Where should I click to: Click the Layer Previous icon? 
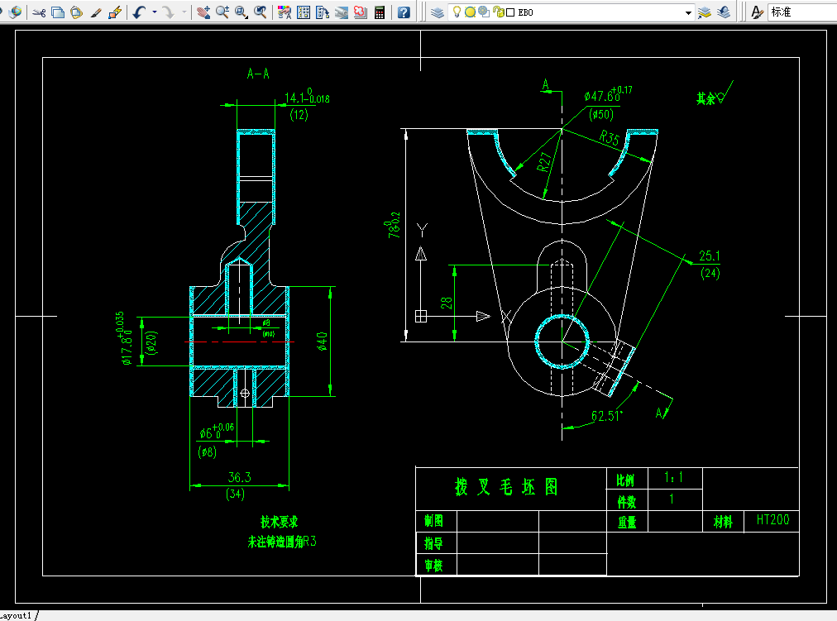point(724,12)
